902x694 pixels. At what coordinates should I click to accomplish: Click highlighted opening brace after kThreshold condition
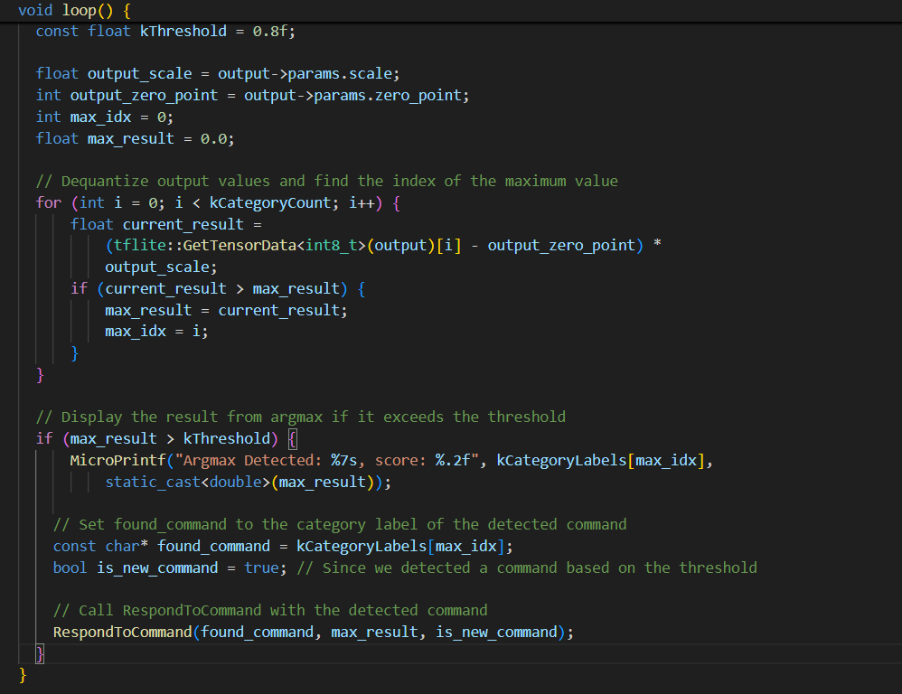click(x=292, y=438)
